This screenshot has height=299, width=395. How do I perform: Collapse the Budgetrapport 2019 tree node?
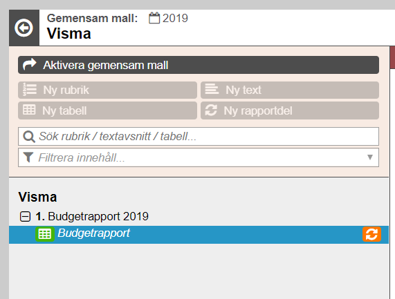coord(25,217)
